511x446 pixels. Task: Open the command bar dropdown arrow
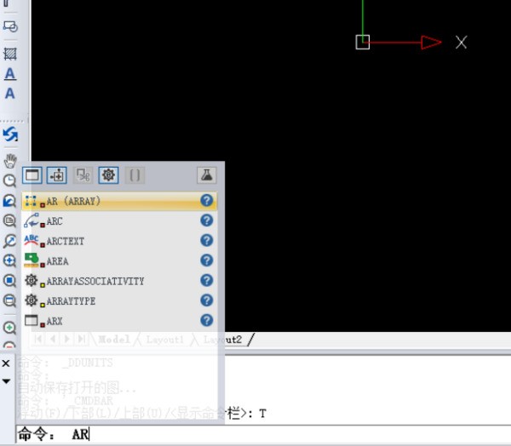pyautogui.click(x=6, y=380)
